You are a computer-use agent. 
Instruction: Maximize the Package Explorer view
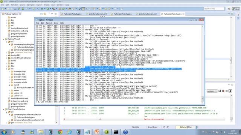(56, 14)
